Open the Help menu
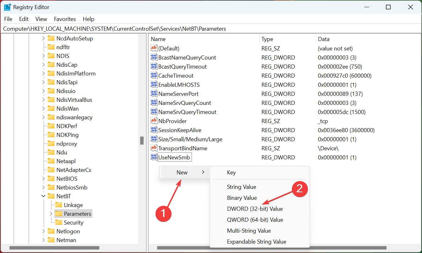Screen dimensions: 422x253 [x=88, y=19]
